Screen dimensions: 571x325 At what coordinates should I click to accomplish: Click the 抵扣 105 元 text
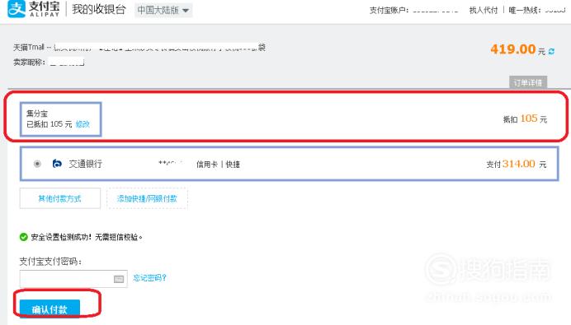tap(525, 118)
